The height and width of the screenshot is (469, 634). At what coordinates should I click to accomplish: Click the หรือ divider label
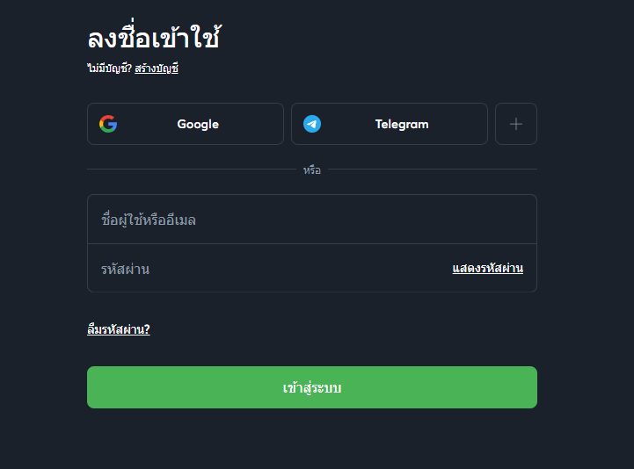tap(312, 170)
